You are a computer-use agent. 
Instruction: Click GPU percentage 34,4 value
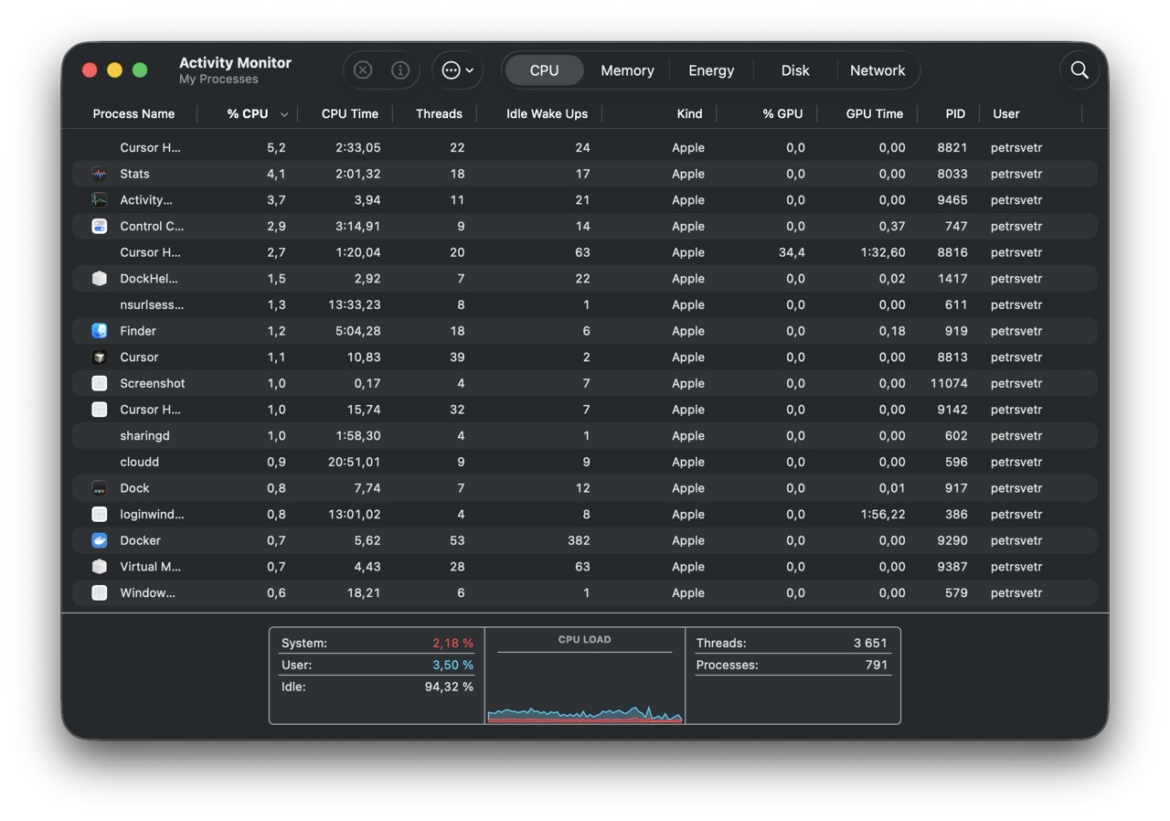tap(792, 252)
